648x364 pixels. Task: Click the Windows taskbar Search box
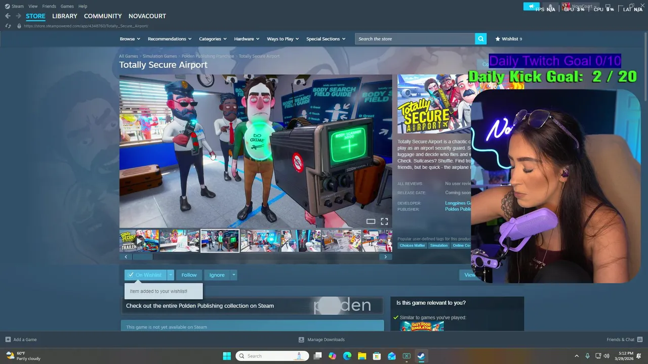pos(272,356)
